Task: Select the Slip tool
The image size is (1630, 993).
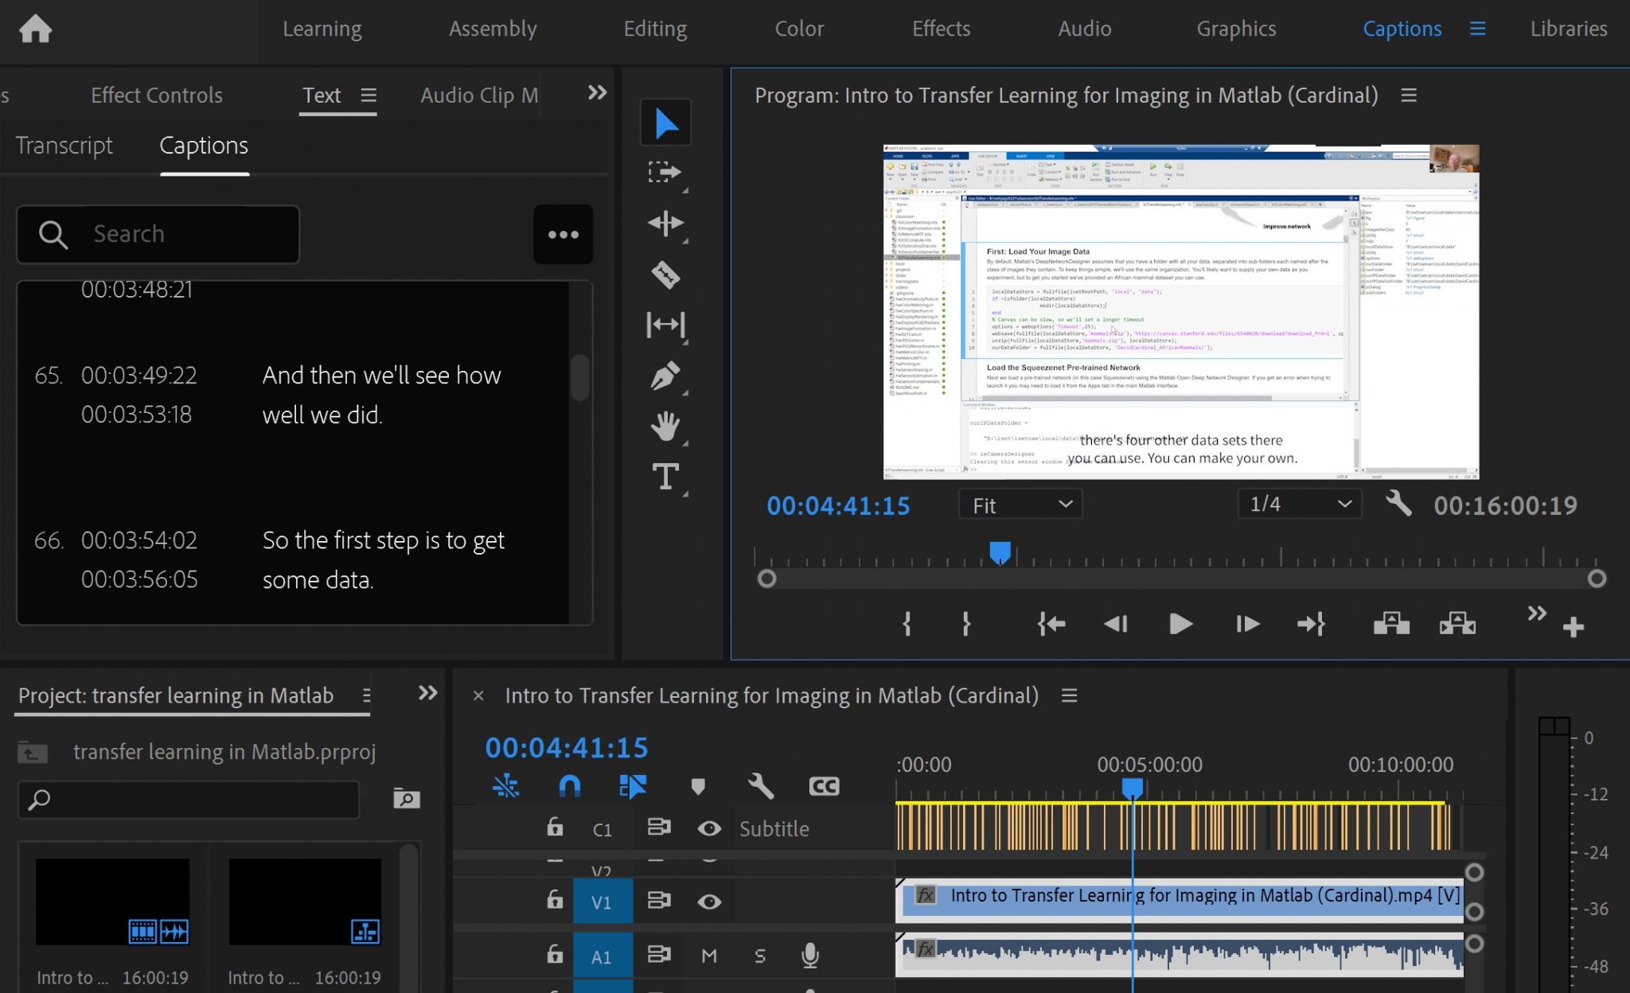Action: coord(665,325)
